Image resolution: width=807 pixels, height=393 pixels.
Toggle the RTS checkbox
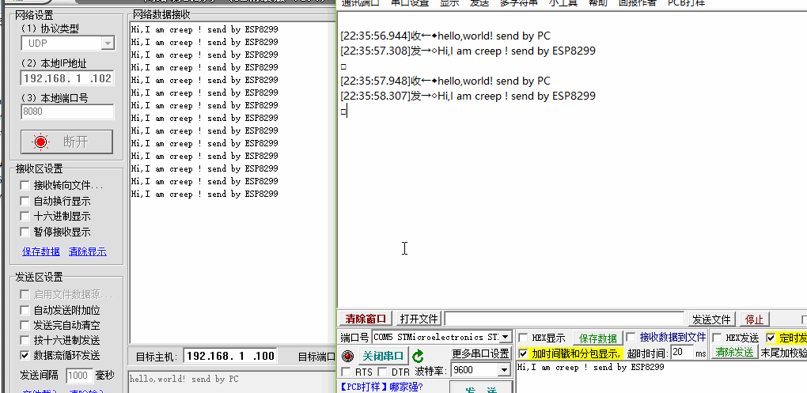(x=347, y=372)
